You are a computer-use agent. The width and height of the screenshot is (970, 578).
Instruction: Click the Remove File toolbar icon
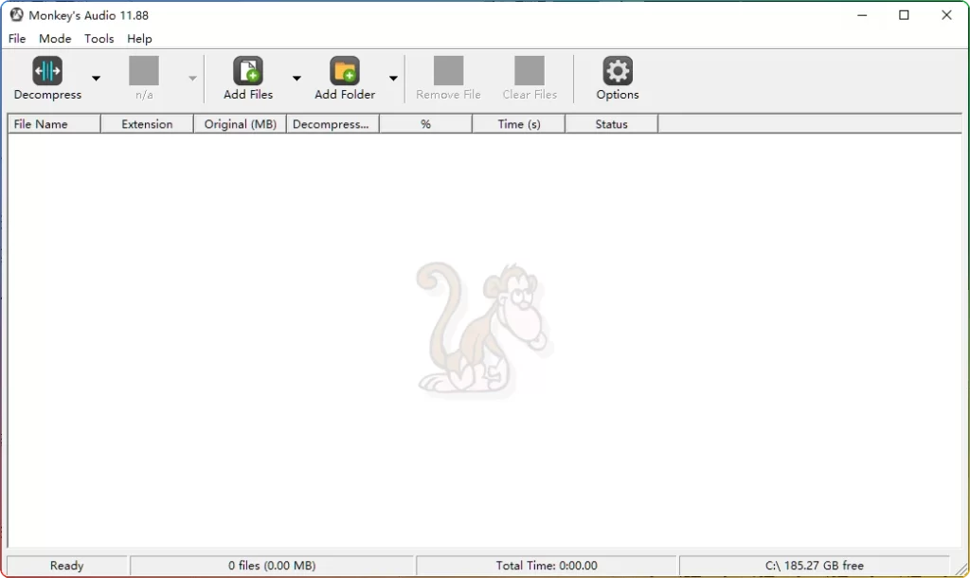coord(447,71)
